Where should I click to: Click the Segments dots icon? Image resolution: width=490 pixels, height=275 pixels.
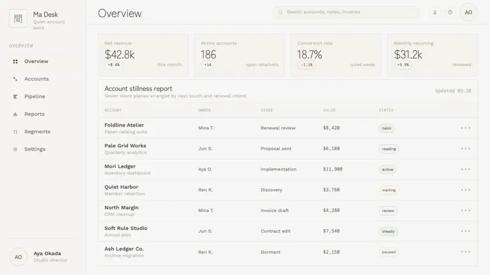(x=15, y=131)
